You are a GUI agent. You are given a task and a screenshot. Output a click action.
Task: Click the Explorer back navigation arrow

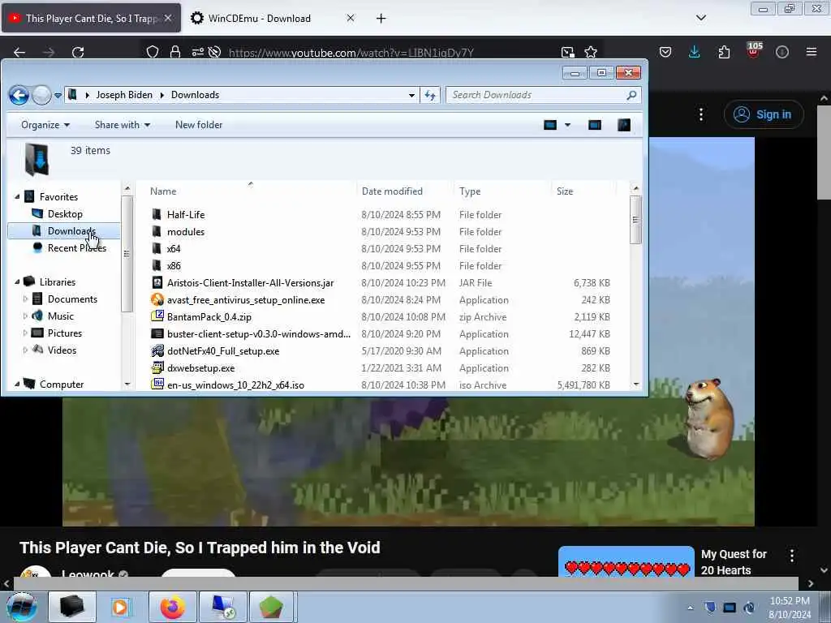[19, 96]
